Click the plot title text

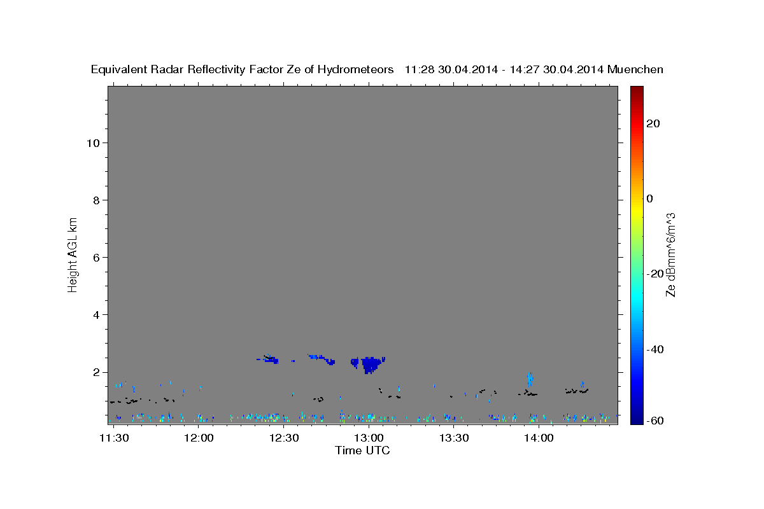(377, 69)
